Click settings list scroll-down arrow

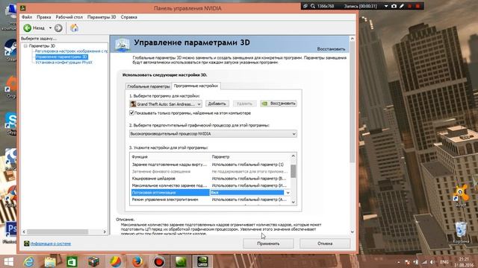pos(293,202)
